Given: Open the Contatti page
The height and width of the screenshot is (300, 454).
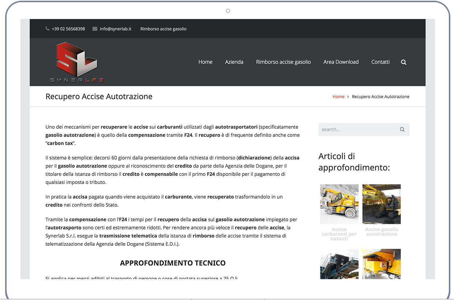Looking at the screenshot, I should click(380, 62).
